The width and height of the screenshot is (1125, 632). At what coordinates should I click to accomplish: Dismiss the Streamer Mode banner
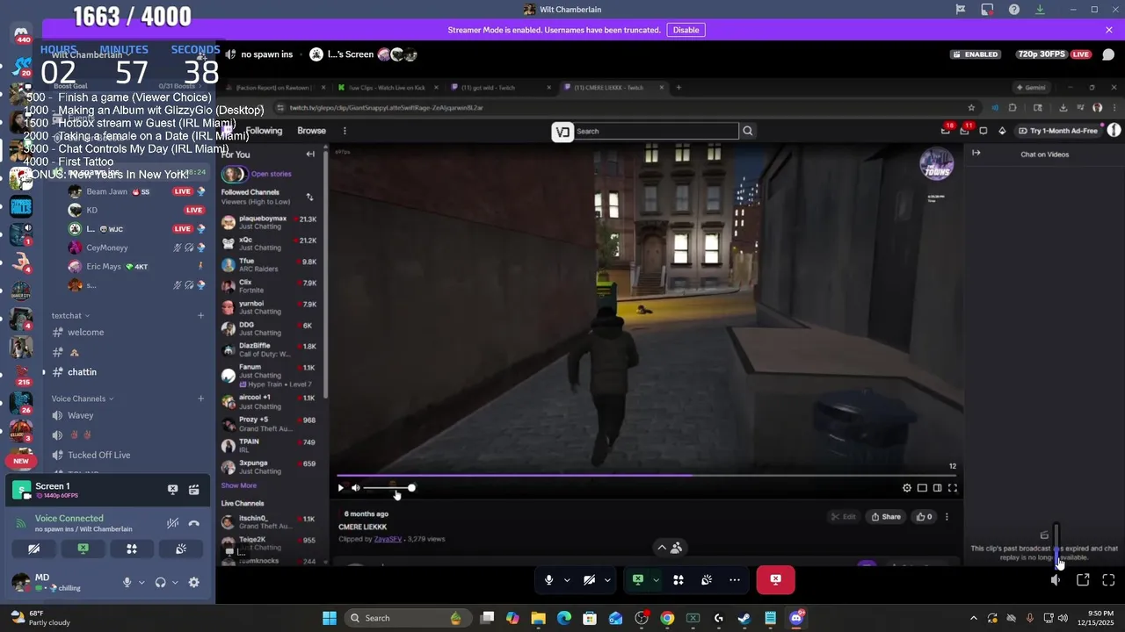pos(1109,30)
